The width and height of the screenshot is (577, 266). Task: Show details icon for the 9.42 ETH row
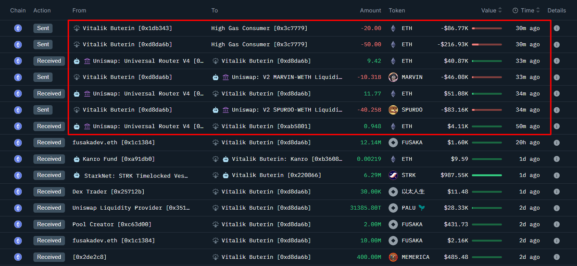click(556, 61)
